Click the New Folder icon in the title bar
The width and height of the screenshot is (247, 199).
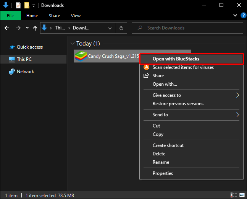tap(27, 5)
